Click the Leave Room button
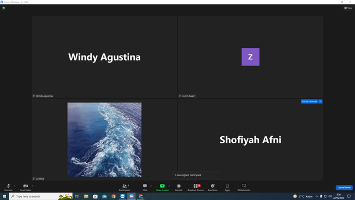The height and width of the screenshot is (200, 355). pyautogui.click(x=344, y=188)
